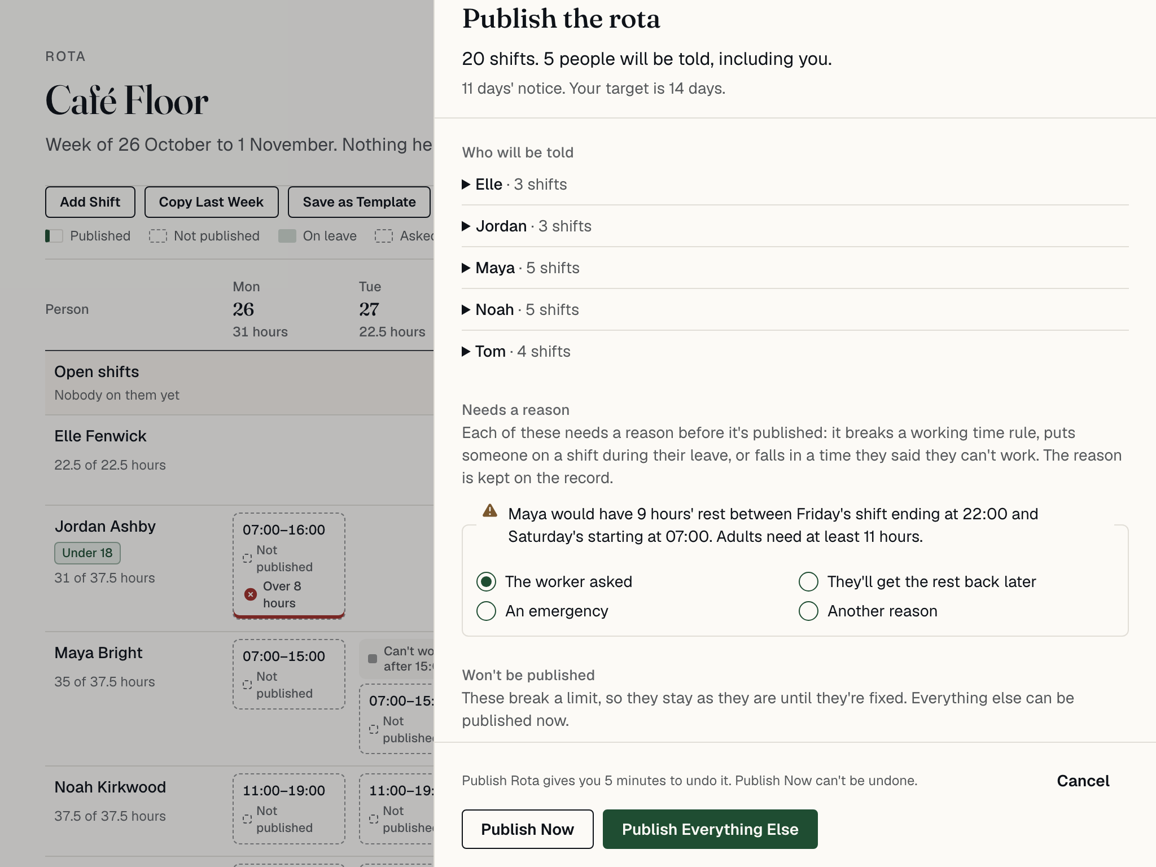
Task: Click the not-published icon in Jordan's Monday shift
Action: [247, 558]
